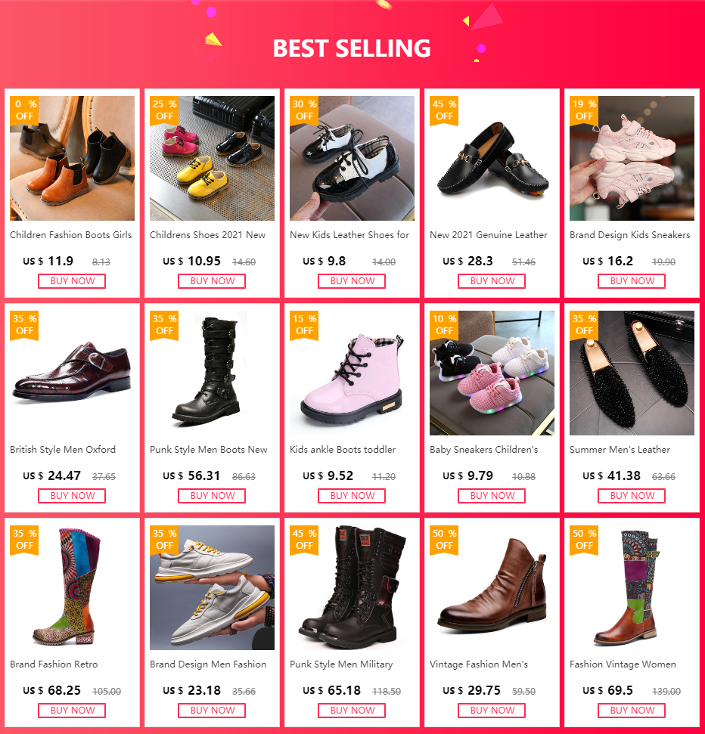The width and height of the screenshot is (705, 734).
Task: Open the Baby Sneakers Children's LED shoes image
Action: tap(492, 373)
